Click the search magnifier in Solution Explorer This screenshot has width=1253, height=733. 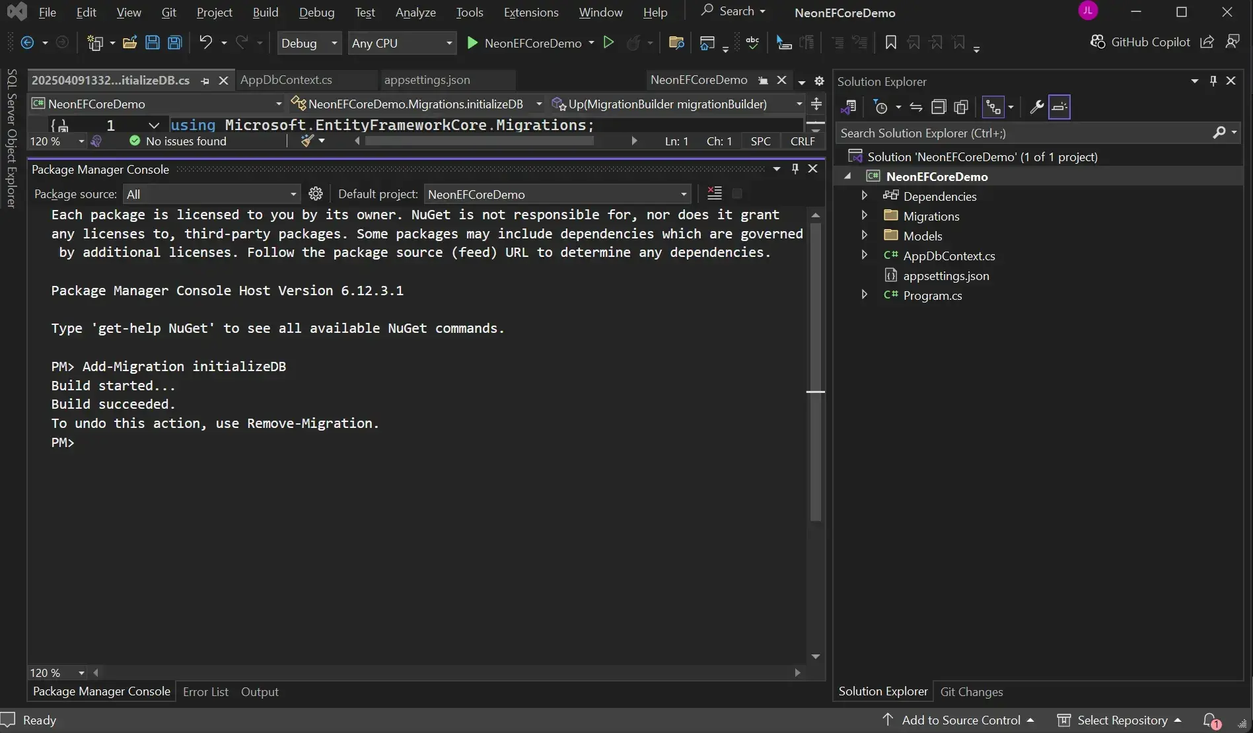pos(1219,133)
